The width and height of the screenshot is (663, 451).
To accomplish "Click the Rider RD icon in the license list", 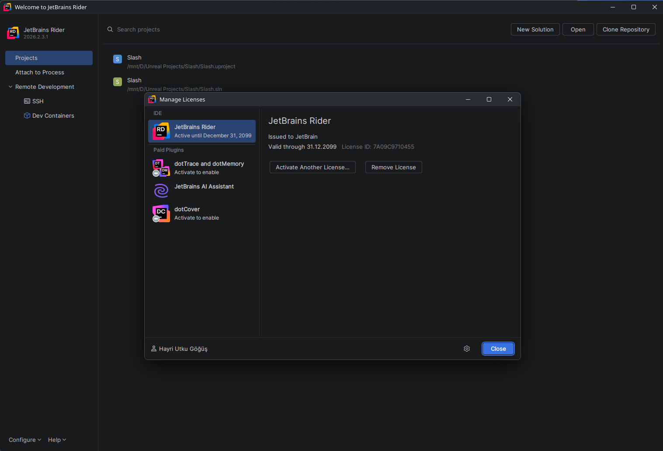I will tap(161, 131).
